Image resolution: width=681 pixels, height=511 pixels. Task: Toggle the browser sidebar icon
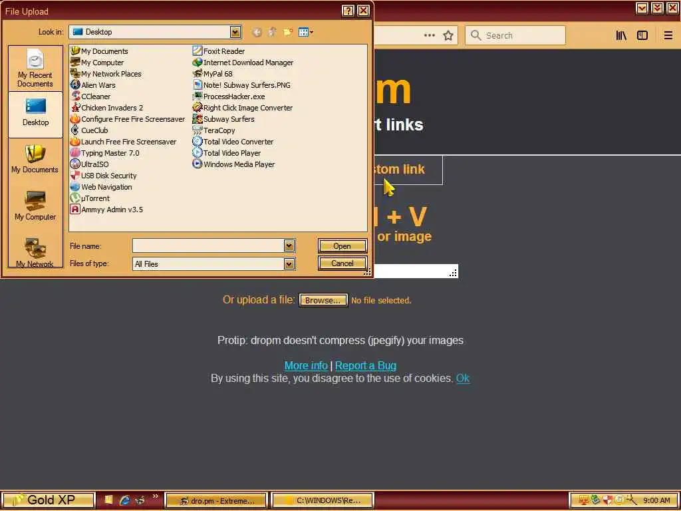click(642, 36)
